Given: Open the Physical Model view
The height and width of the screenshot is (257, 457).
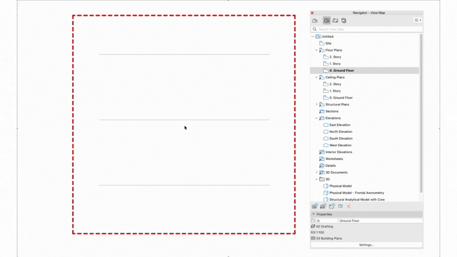Looking at the screenshot, I should [340, 186].
